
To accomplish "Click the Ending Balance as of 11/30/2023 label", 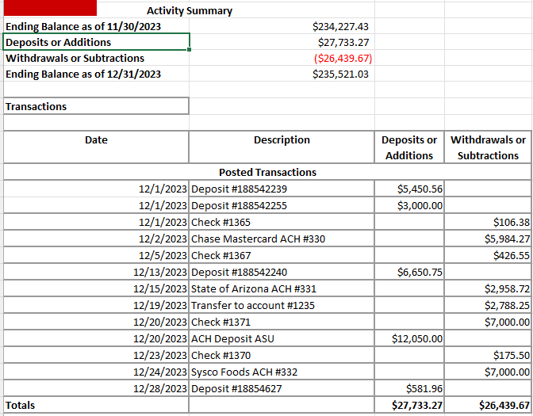I will tap(83, 26).
